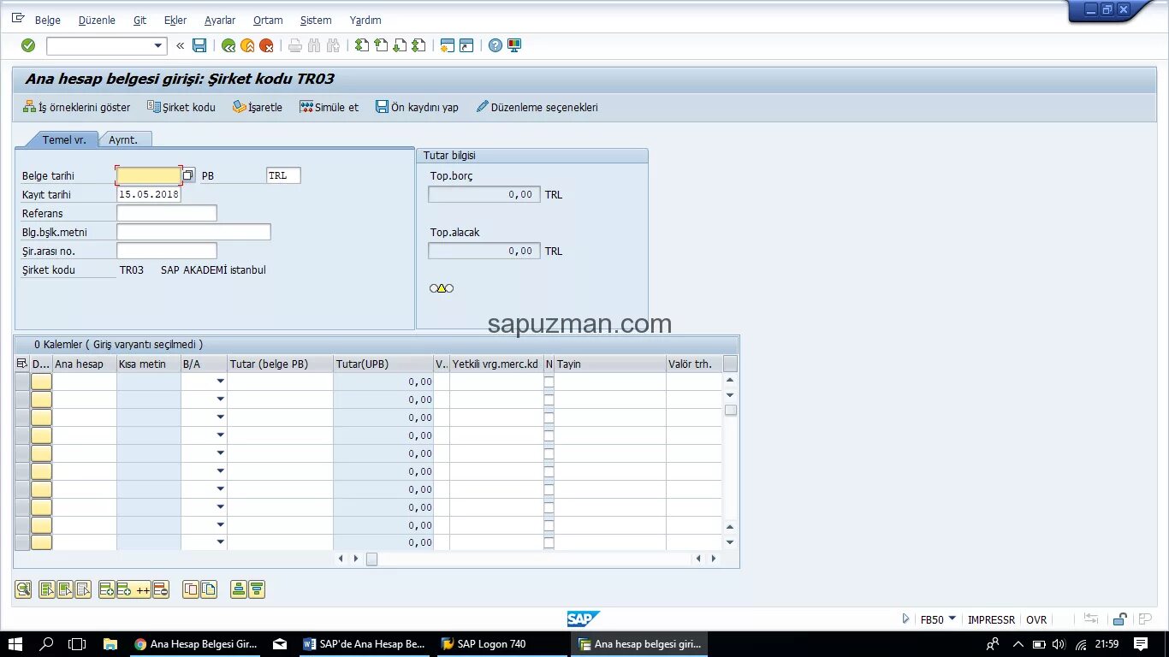The height and width of the screenshot is (657, 1169).
Task: Open the Ekler menu
Action: point(175,20)
